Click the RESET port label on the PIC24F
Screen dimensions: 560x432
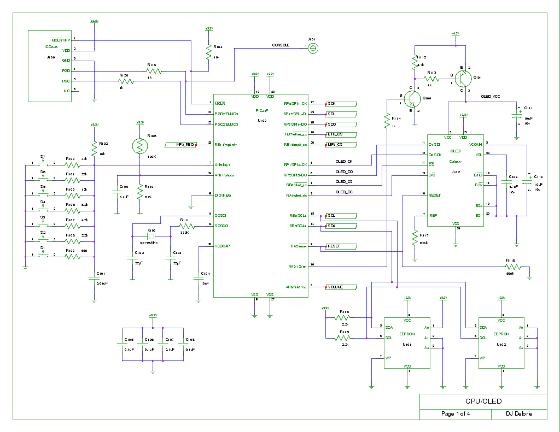[x=341, y=246]
